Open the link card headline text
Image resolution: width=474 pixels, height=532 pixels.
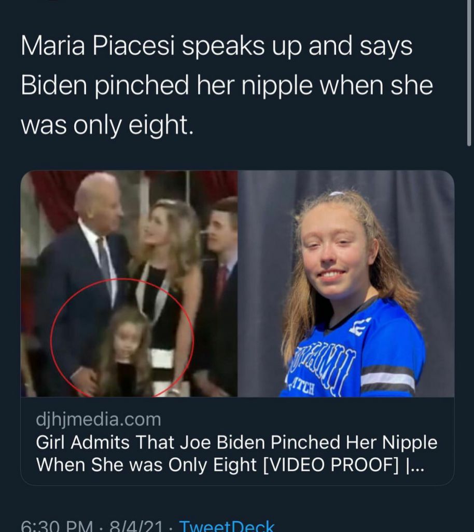[236, 453]
